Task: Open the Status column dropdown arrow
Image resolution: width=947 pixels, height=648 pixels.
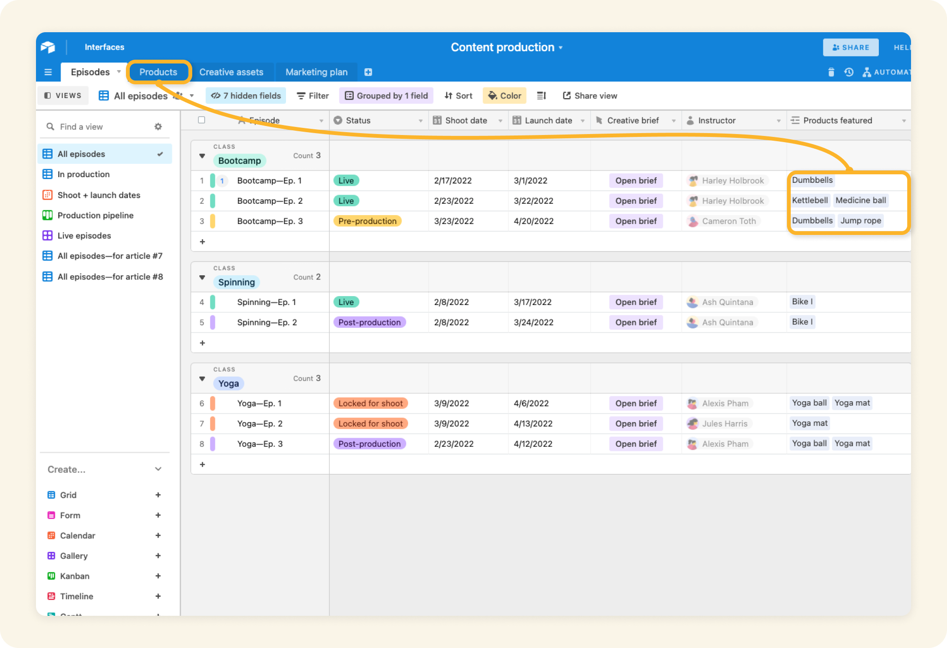Action: (420, 120)
